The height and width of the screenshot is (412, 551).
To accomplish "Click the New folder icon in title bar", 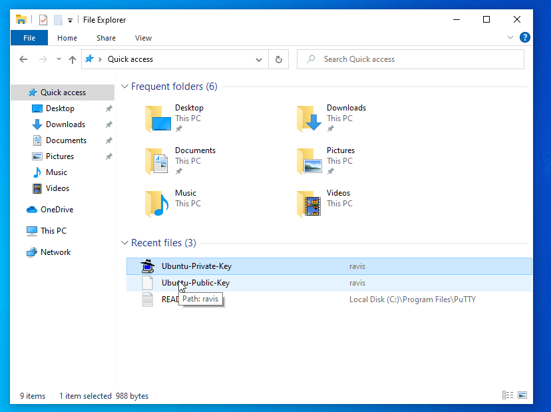I will point(58,20).
